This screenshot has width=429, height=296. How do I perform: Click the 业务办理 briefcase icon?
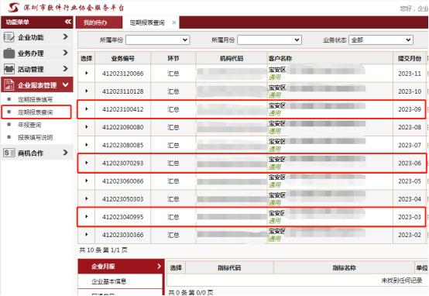click(9, 53)
